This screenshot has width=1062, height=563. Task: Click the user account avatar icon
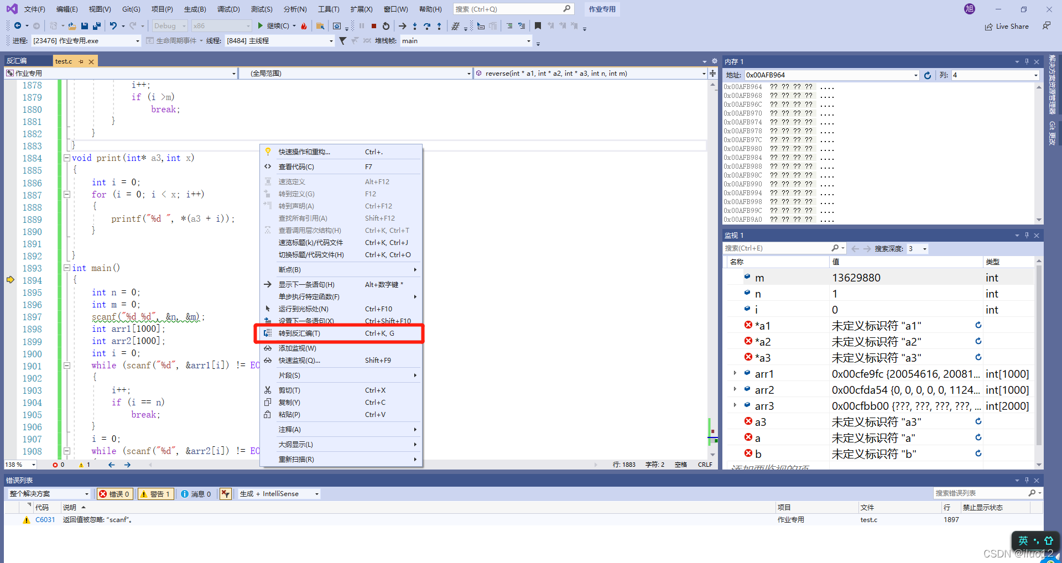tap(970, 9)
